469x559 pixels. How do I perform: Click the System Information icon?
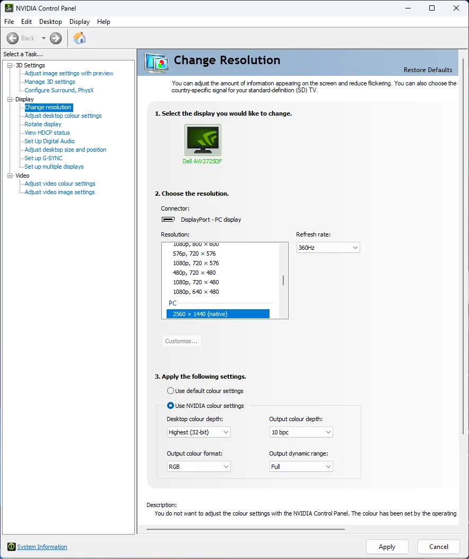(x=11, y=547)
